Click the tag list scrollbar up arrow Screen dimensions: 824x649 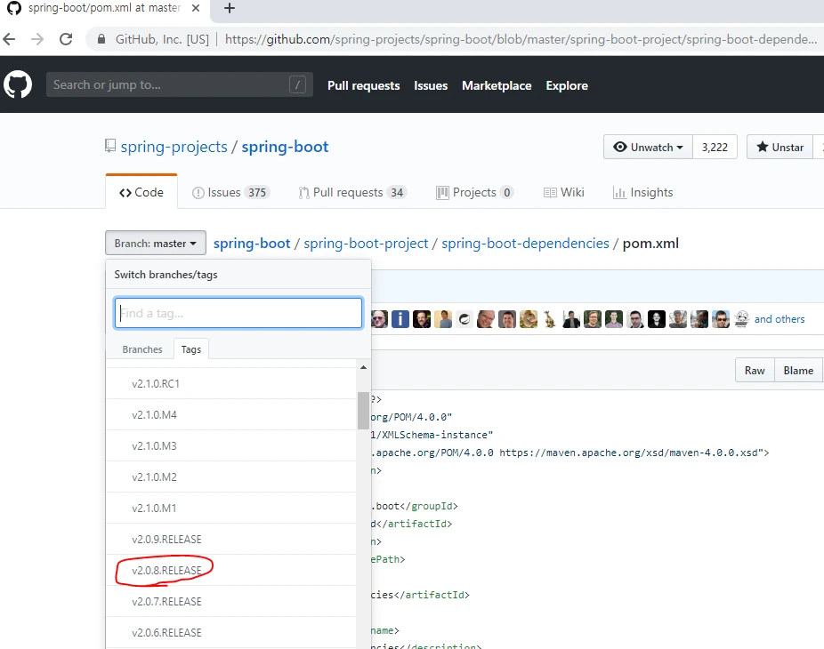point(363,367)
